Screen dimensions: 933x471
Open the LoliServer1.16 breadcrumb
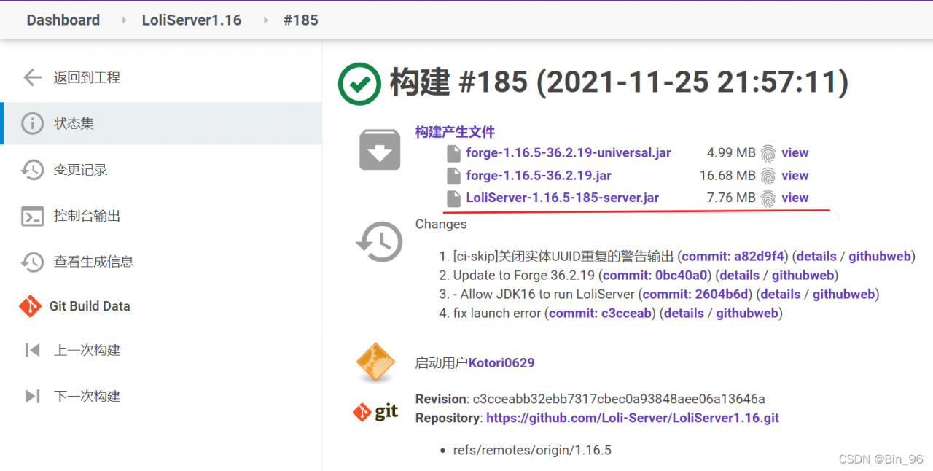coord(192,20)
